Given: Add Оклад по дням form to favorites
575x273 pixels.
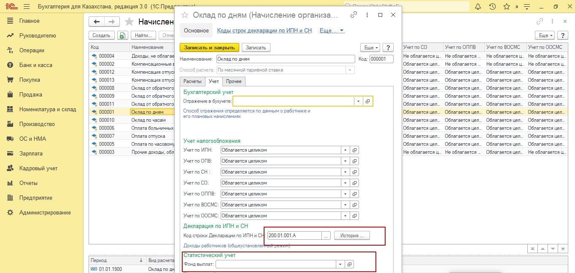Looking at the screenshot, I should click(184, 15).
